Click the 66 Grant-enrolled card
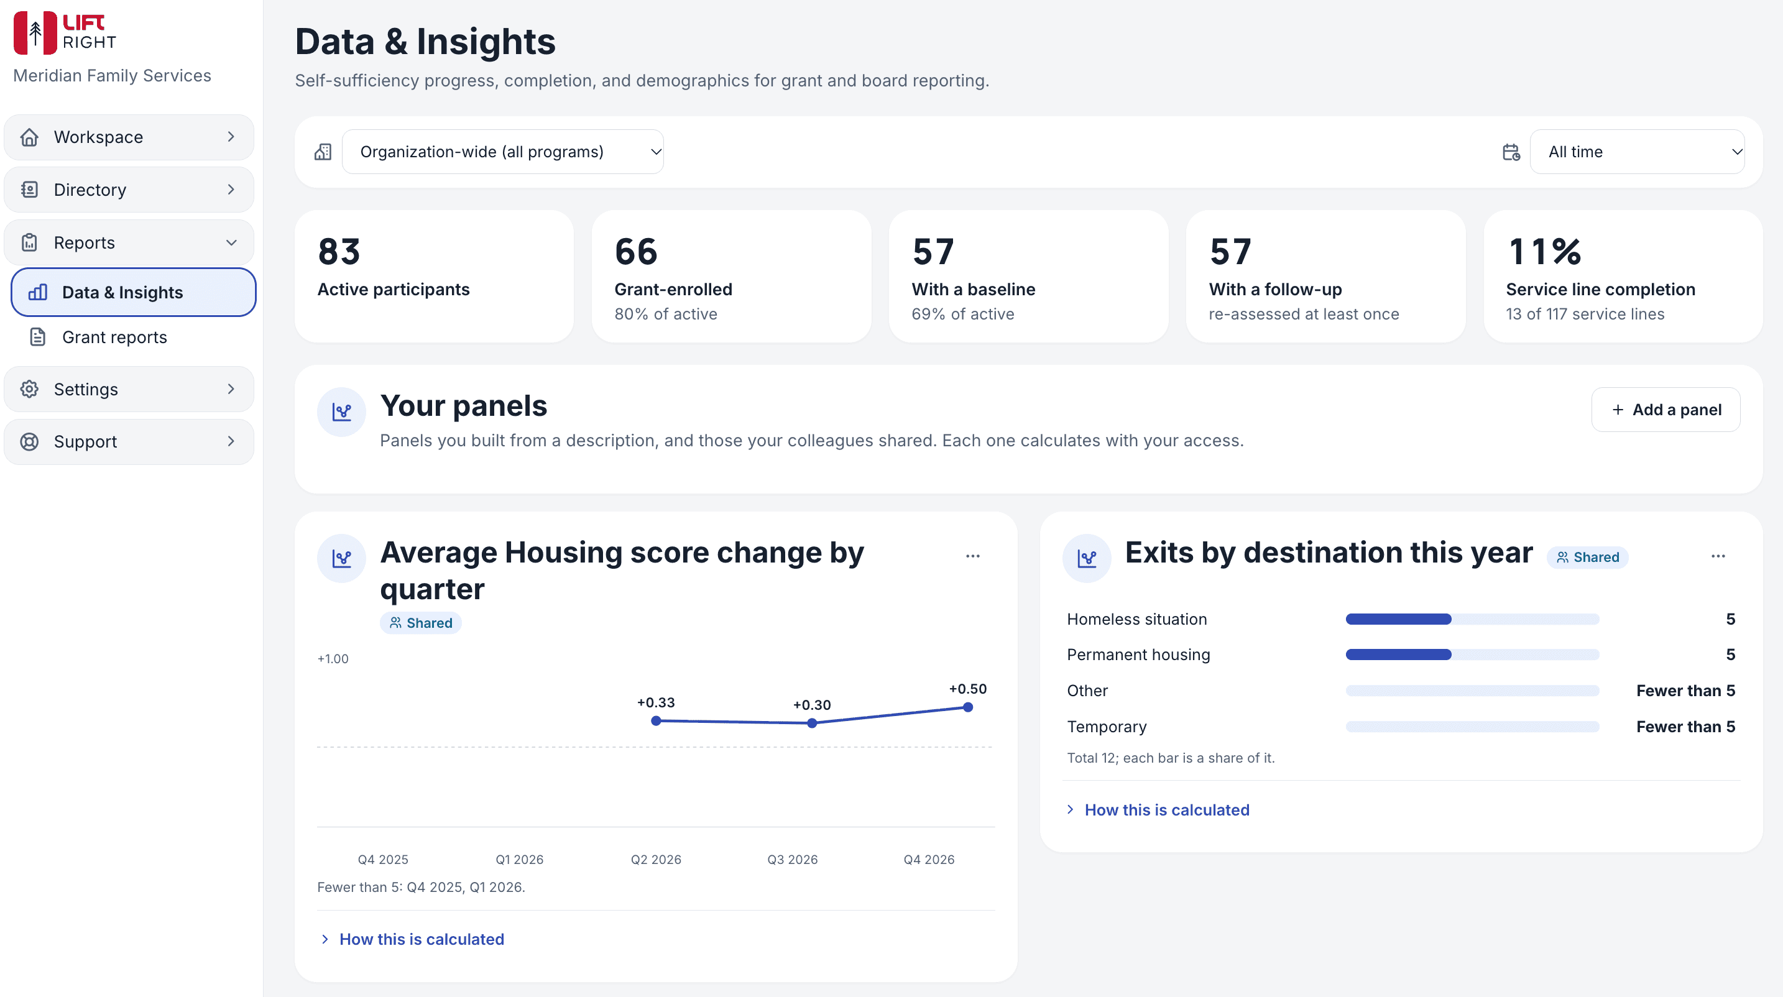This screenshot has height=997, width=1783. click(x=731, y=277)
